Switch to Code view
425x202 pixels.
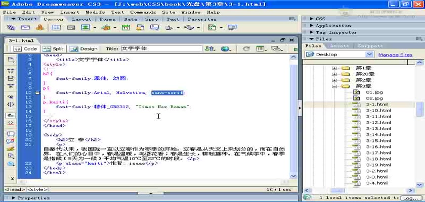click(x=25, y=48)
